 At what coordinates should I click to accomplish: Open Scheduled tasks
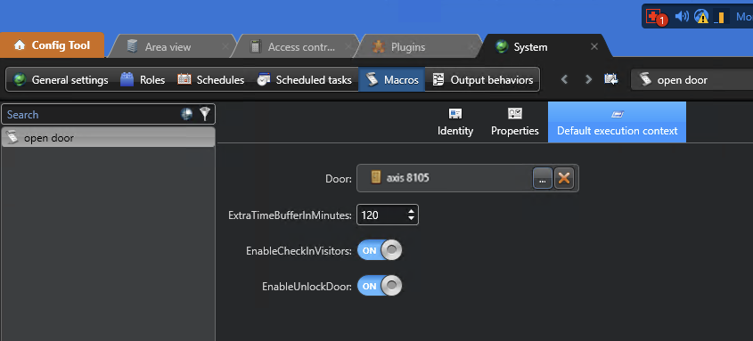click(x=305, y=79)
